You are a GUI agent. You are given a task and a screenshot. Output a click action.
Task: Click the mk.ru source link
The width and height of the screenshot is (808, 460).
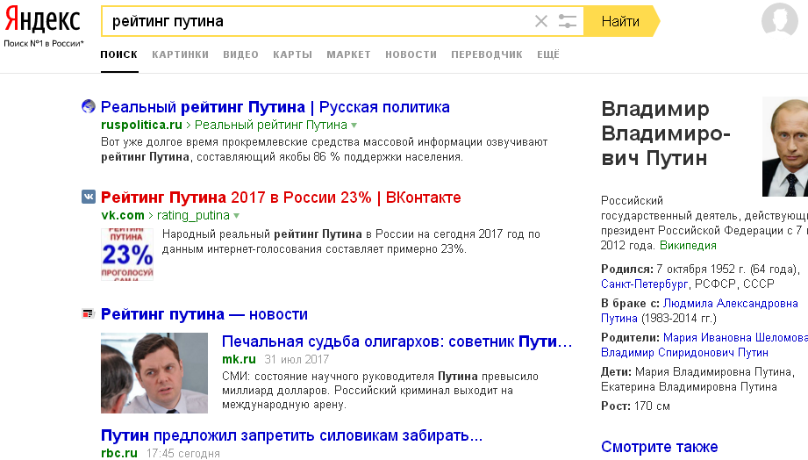pyautogui.click(x=240, y=359)
